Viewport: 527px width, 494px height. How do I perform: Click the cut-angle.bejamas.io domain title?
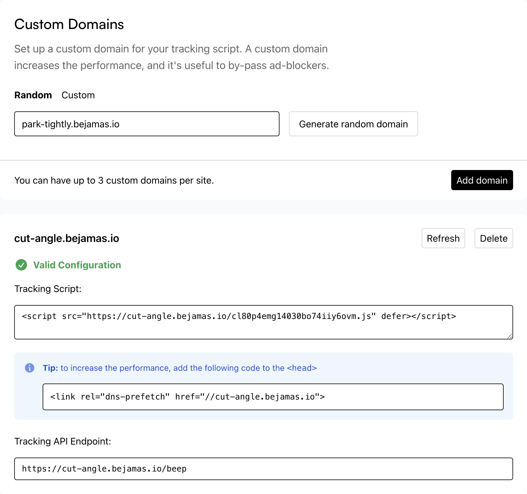pyautogui.click(x=67, y=238)
